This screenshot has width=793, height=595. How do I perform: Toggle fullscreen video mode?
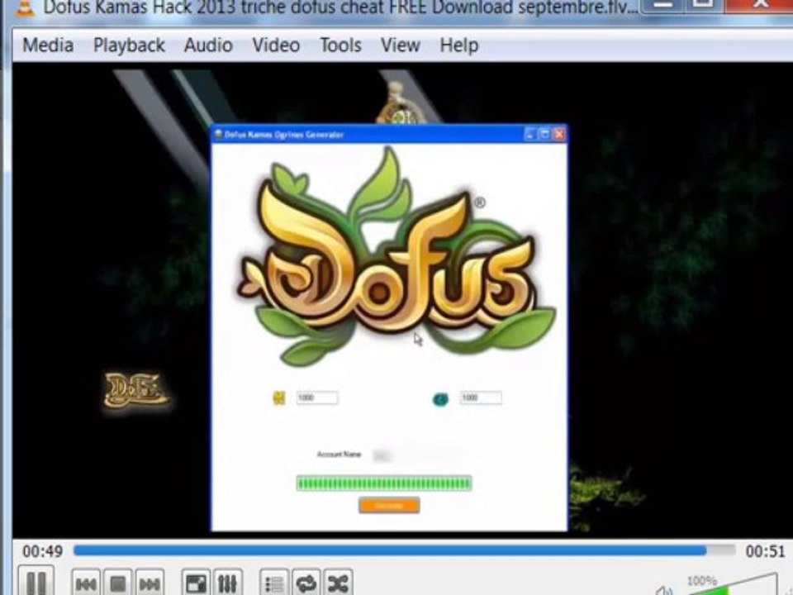[x=197, y=583]
